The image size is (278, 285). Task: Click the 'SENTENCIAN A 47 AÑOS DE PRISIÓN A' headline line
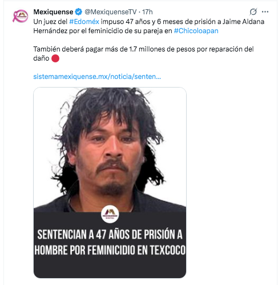110,235
